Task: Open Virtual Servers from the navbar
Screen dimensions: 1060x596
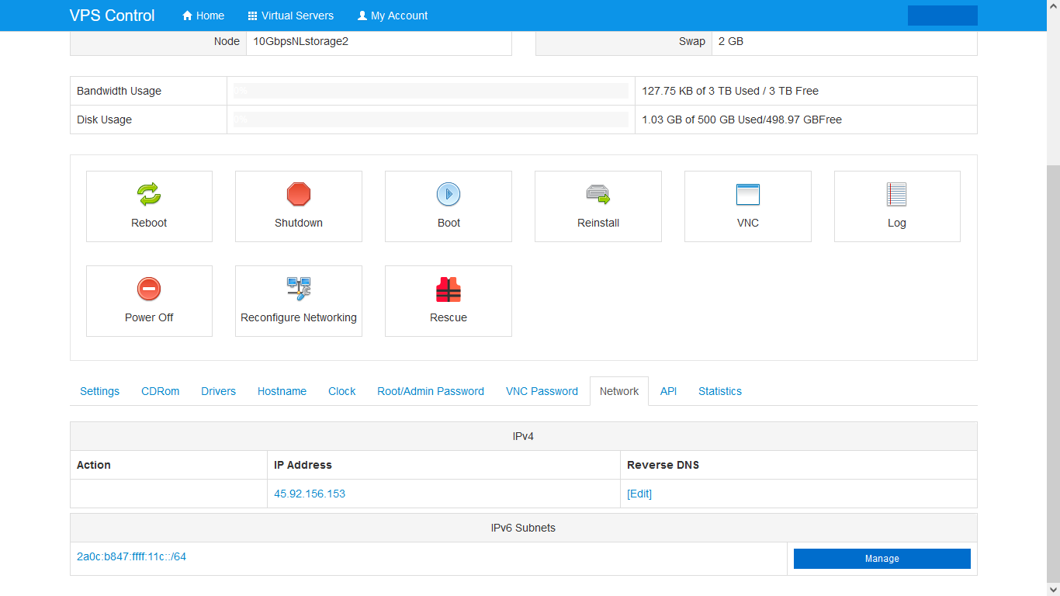Action: pos(291,16)
